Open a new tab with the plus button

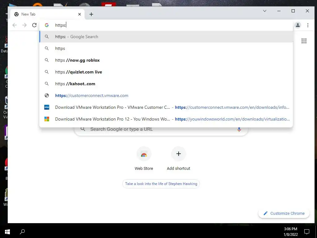coord(91,14)
